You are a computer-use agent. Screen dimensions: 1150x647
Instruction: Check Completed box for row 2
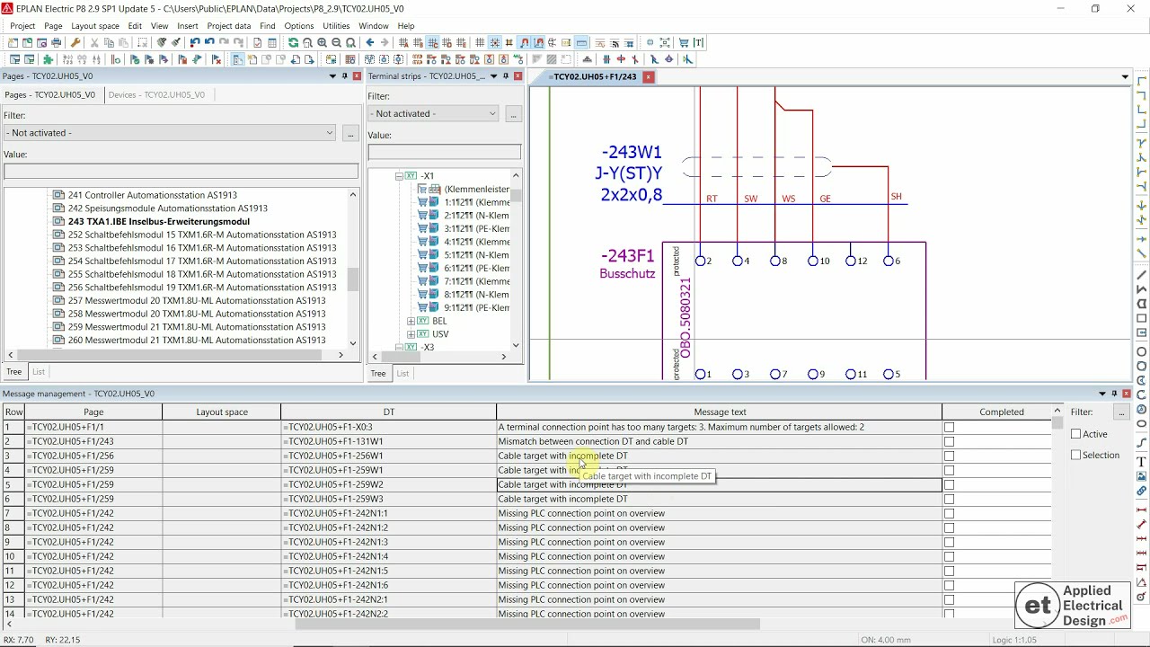pyautogui.click(x=949, y=442)
